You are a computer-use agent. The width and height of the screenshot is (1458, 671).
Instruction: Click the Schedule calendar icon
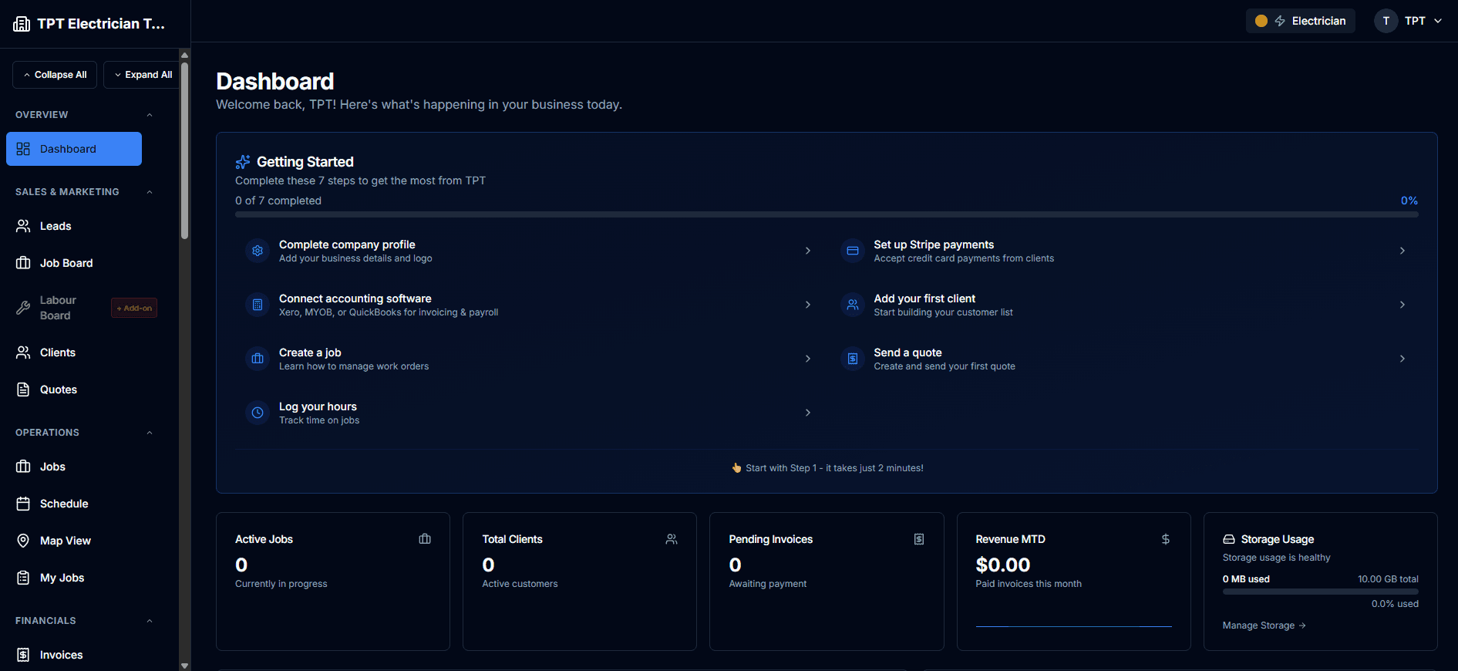coord(23,504)
